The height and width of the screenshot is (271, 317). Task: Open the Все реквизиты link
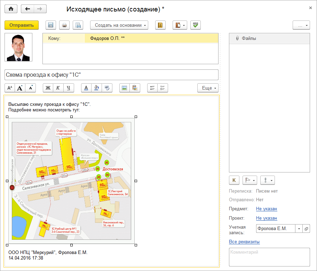[x=244, y=242]
